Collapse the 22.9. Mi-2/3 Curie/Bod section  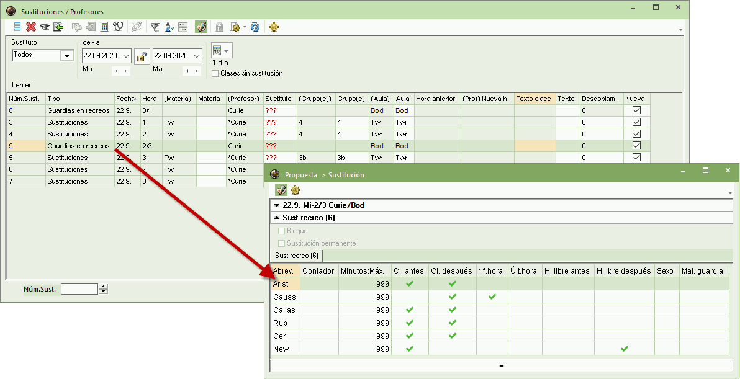(277, 205)
